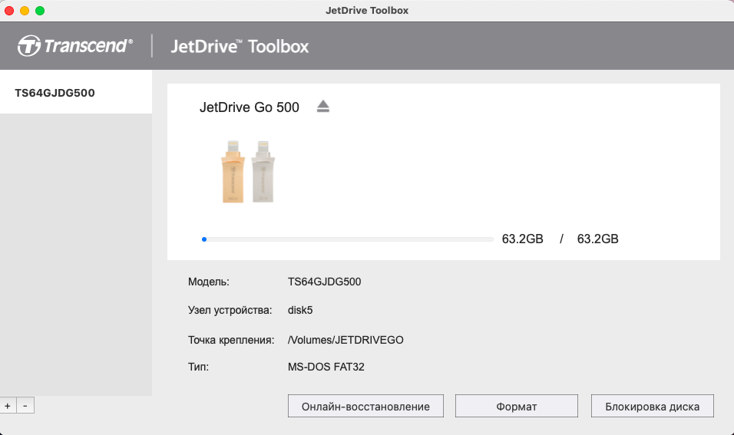Click the Формат button
The width and height of the screenshot is (734, 435).
516,406
